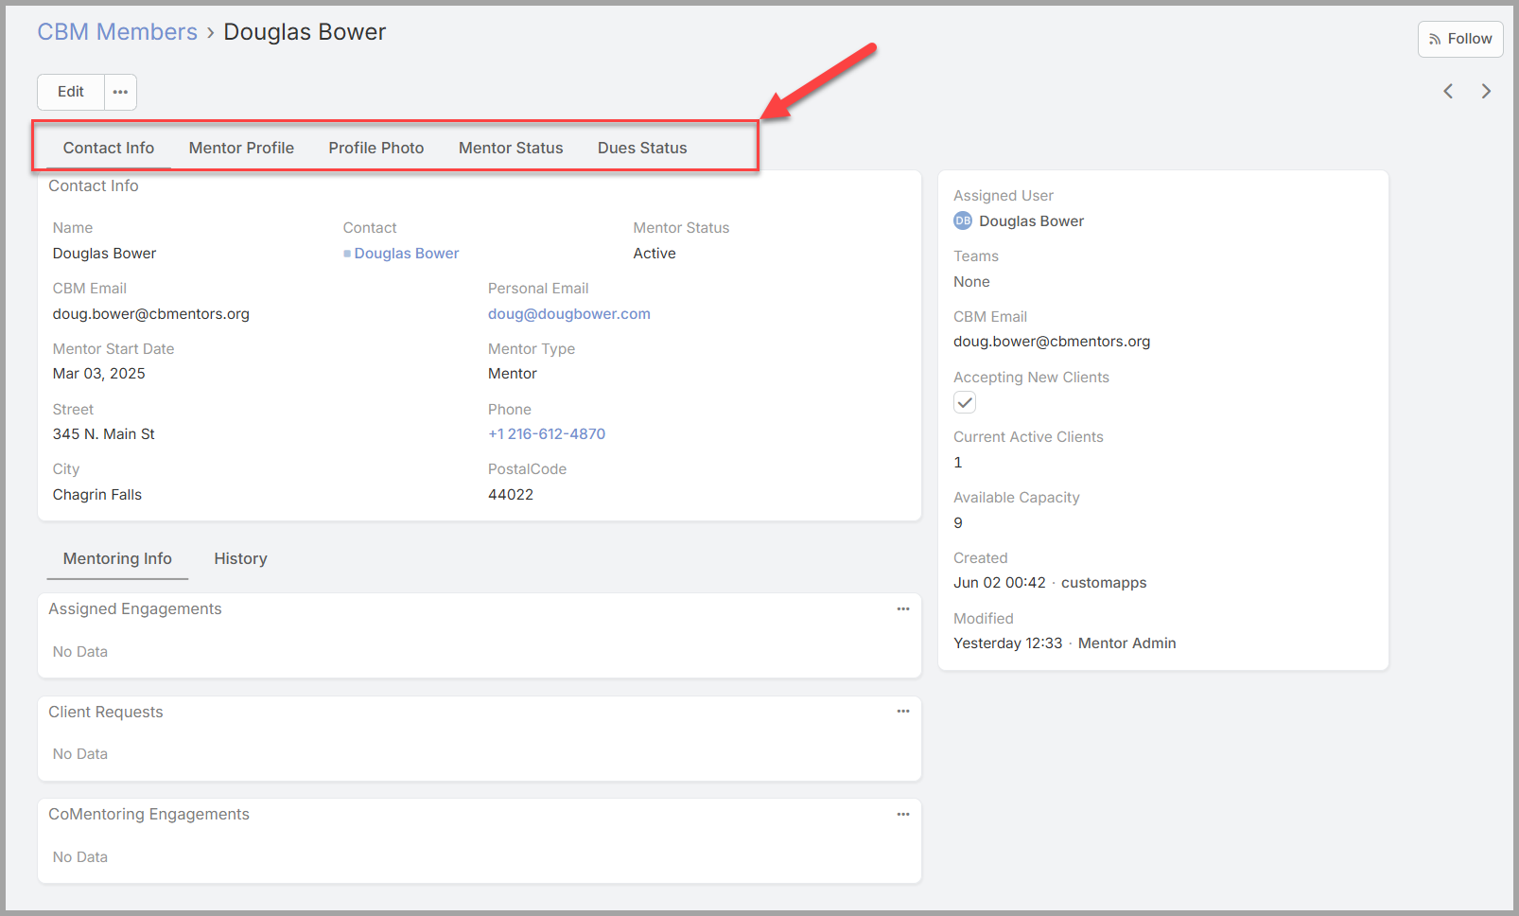Switch to the Profile Photo tab
This screenshot has height=916, width=1519.
376,148
